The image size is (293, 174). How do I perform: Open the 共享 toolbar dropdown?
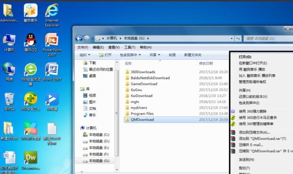point(155,55)
